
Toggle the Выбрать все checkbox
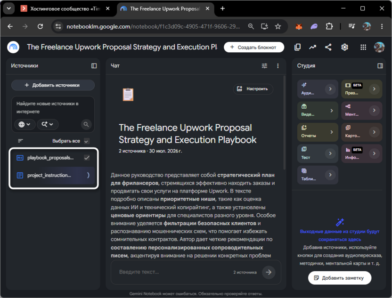pos(86,141)
